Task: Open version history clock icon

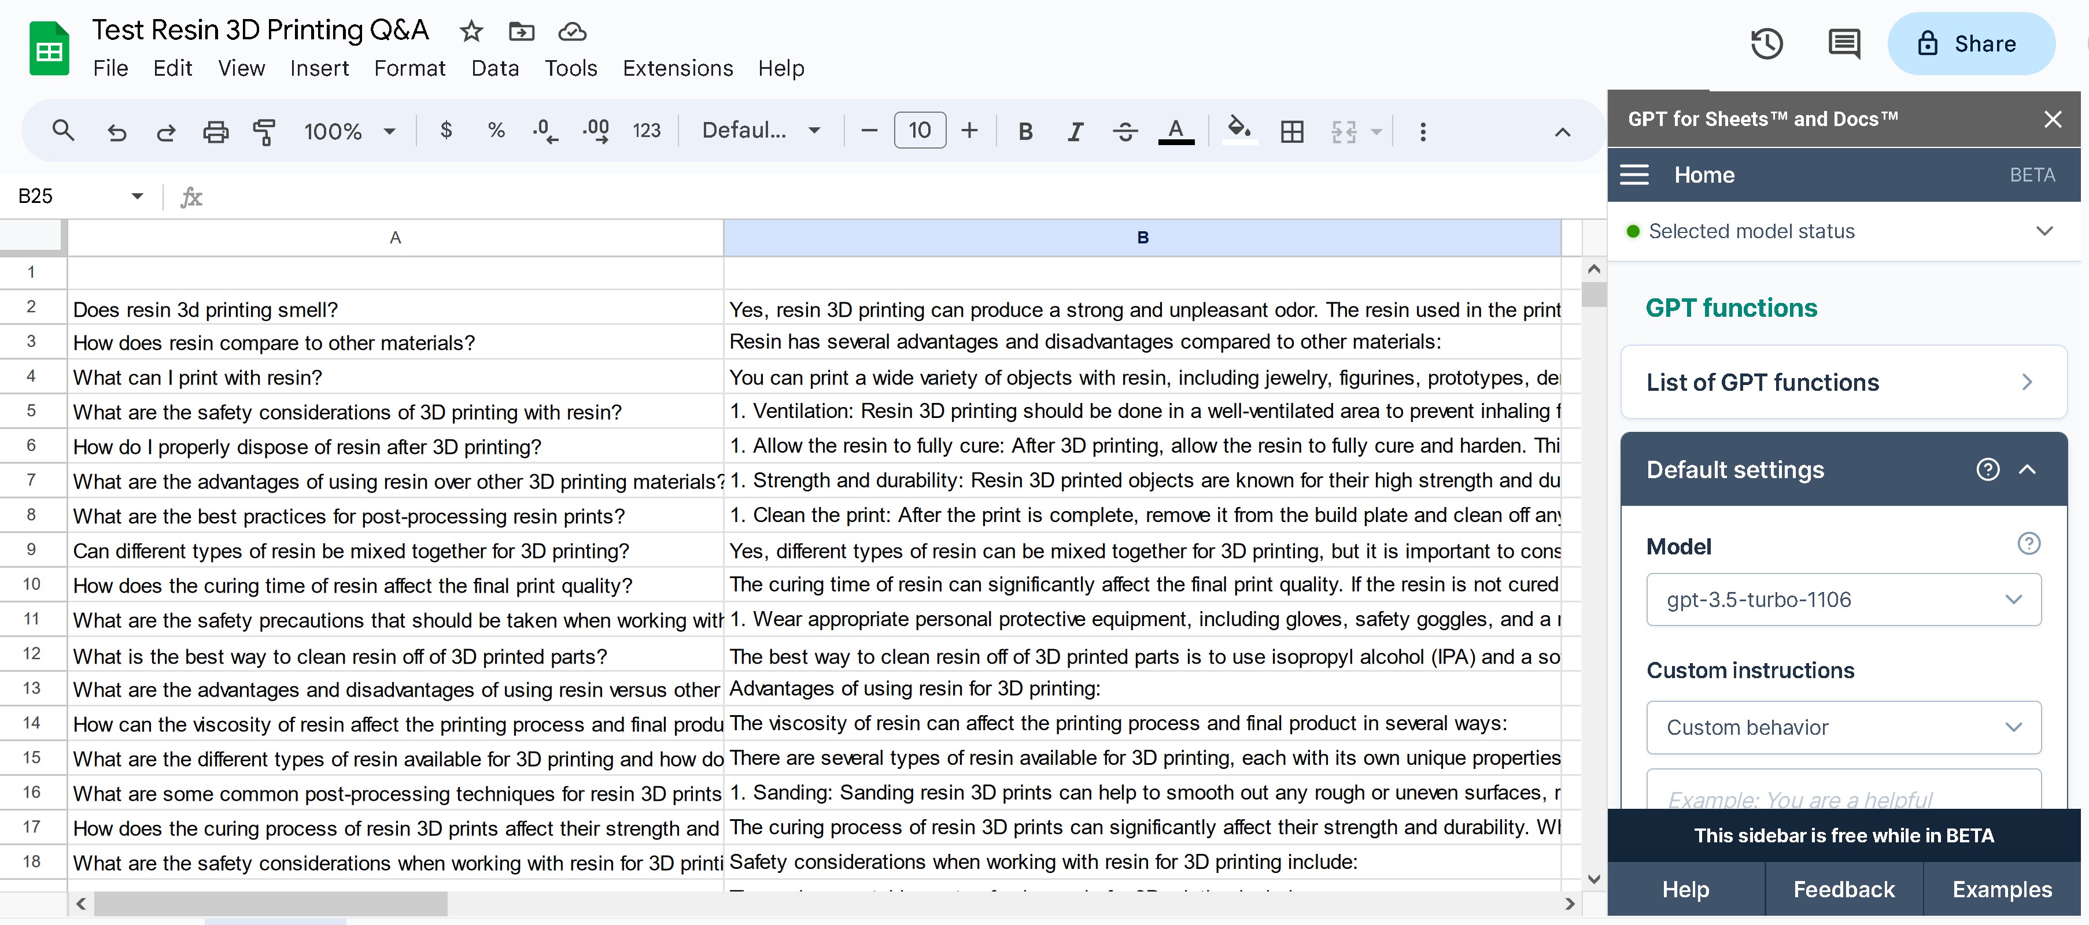Action: pos(1767,44)
